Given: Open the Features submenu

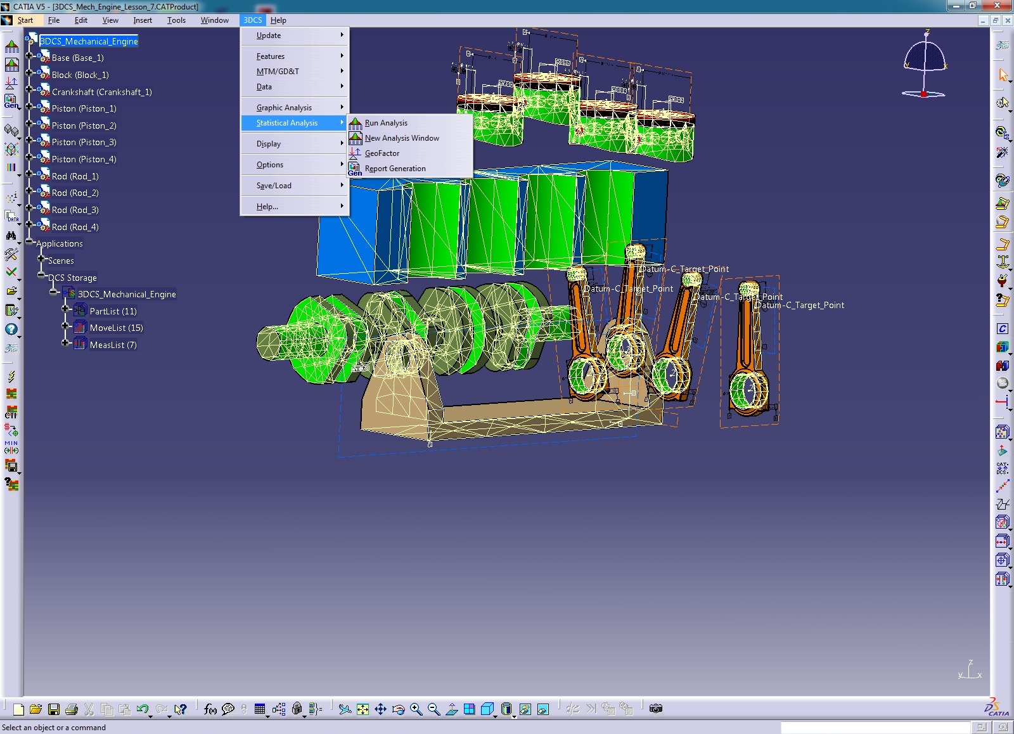Looking at the screenshot, I should point(295,56).
